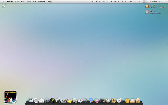This screenshot has width=168, height=105.
Task: Open the cardboard box Trash in dock
Action: tap(138, 101)
